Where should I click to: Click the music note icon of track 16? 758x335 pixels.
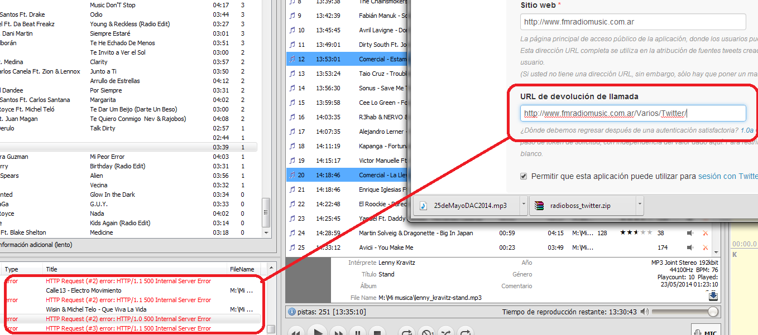(292, 117)
